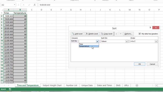Click temperature cell 41 in row 16
The width and height of the screenshot is (163, 92).
[20, 59]
